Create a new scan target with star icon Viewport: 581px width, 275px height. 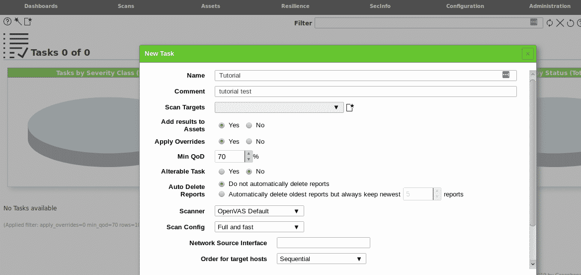(x=350, y=107)
